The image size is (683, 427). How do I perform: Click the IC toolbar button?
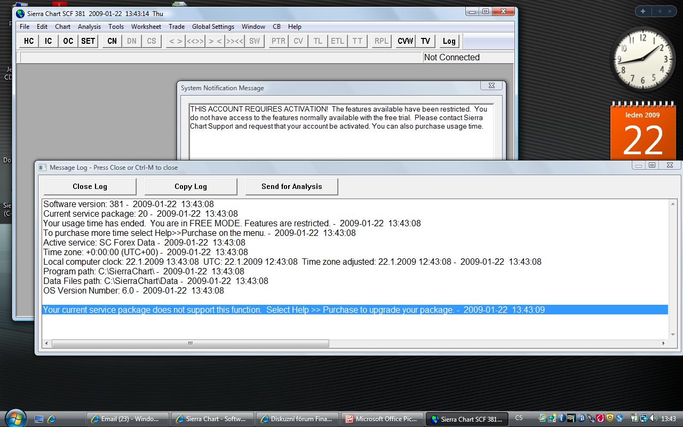tap(49, 41)
